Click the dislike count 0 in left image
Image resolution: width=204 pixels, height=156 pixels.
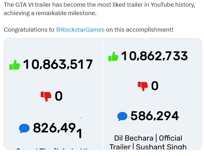59,96
